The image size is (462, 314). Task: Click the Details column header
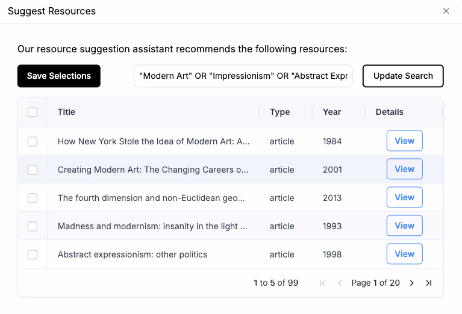pos(389,112)
